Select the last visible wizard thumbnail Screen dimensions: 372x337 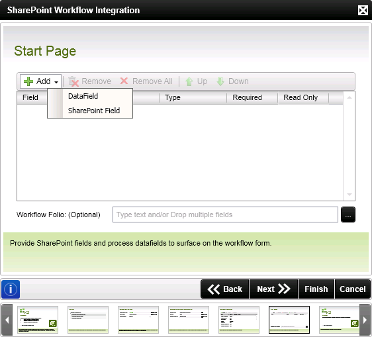[340, 320]
